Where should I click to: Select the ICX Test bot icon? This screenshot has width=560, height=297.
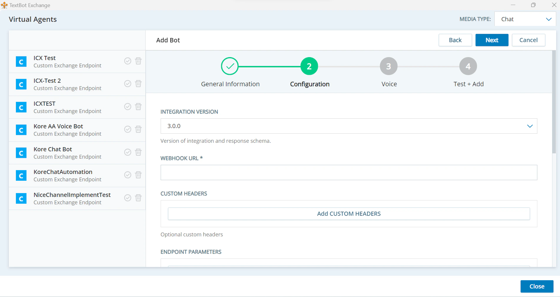(x=21, y=62)
